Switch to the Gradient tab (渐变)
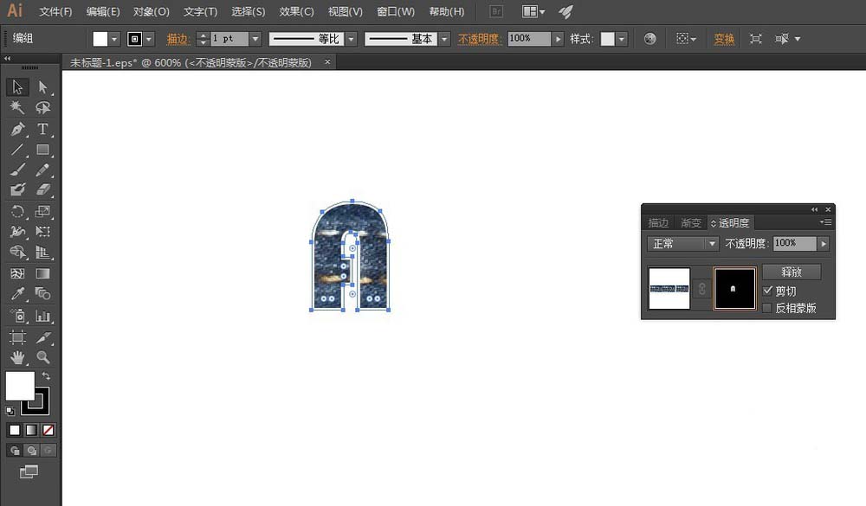The width and height of the screenshot is (866, 506). coord(691,223)
